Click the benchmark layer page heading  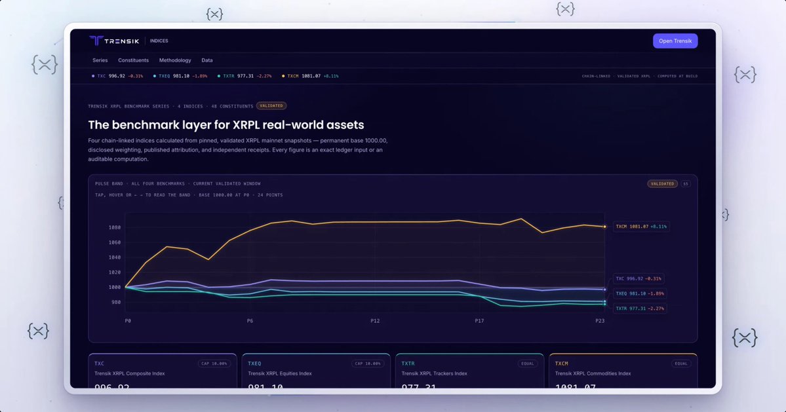226,124
